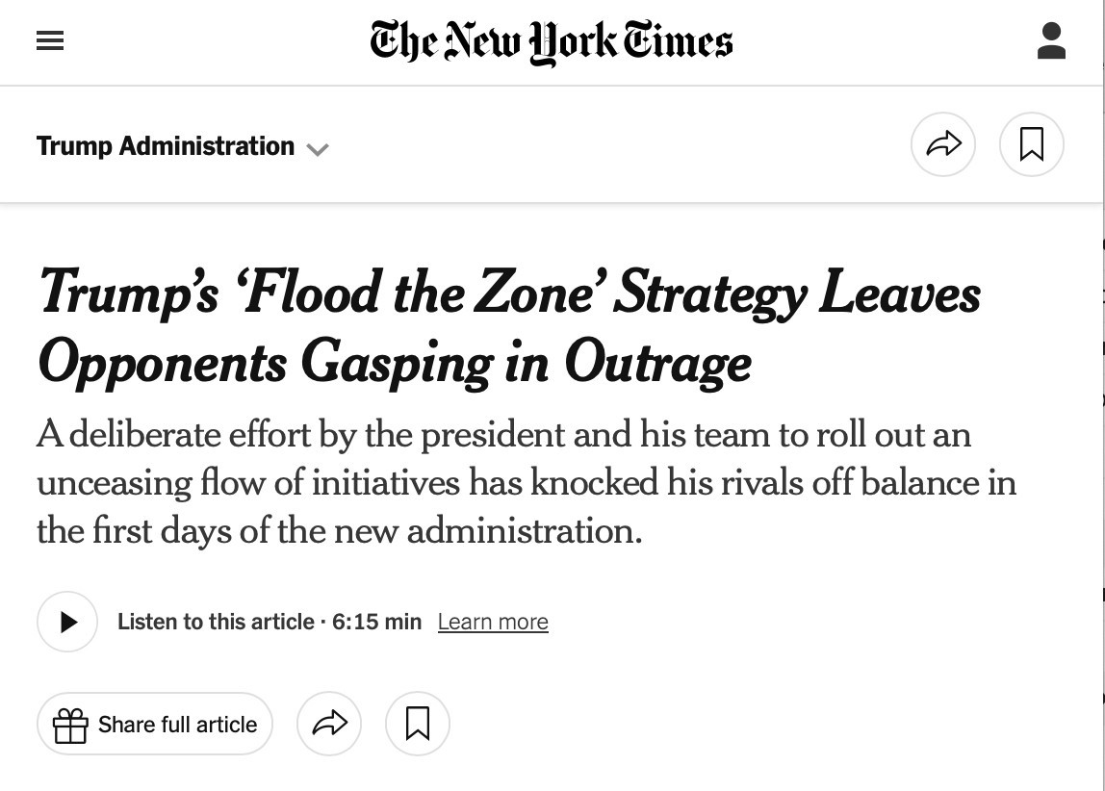Click the article summary paragraph
1105x791 pixels.
(527, 482)
